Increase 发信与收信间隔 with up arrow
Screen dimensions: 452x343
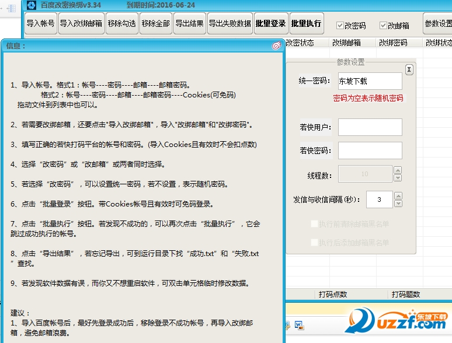(398, 196)
